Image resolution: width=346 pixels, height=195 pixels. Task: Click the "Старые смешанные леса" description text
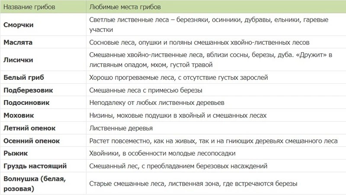(193, 183)
